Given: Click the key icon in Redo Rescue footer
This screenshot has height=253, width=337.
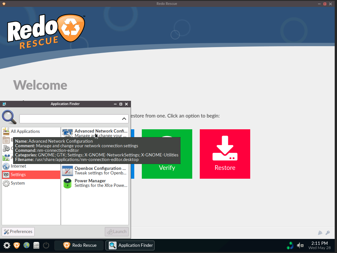Looking at the screenshot, I should [328, 233].
